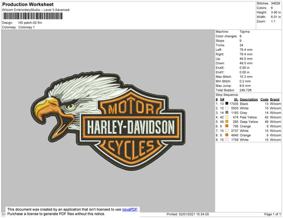The image size is (283, 218).
Task: Click the Colors value '6'
Action: (272, 8)
